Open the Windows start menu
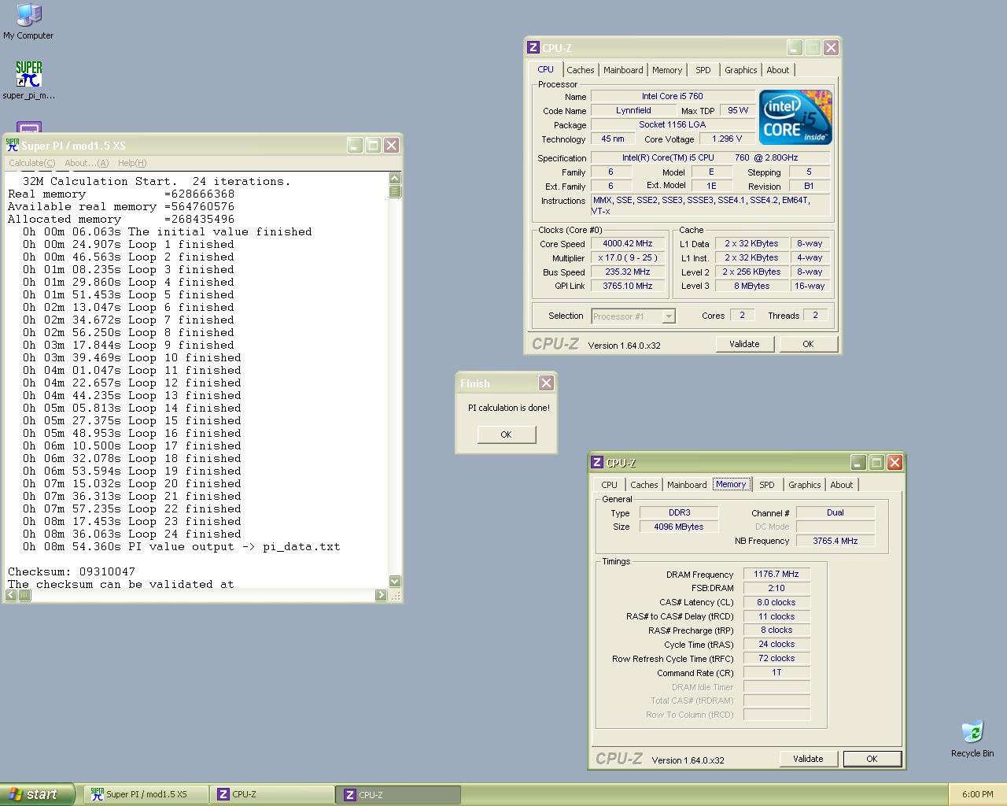This screenshot has height=806, width=1007. 38,794
